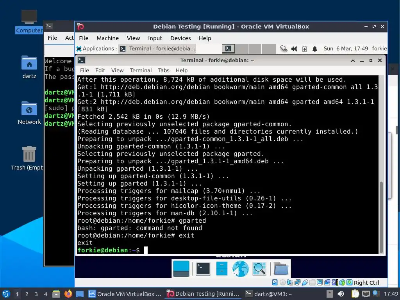Click the mouse integration globe indicator

tap(342, 282)
